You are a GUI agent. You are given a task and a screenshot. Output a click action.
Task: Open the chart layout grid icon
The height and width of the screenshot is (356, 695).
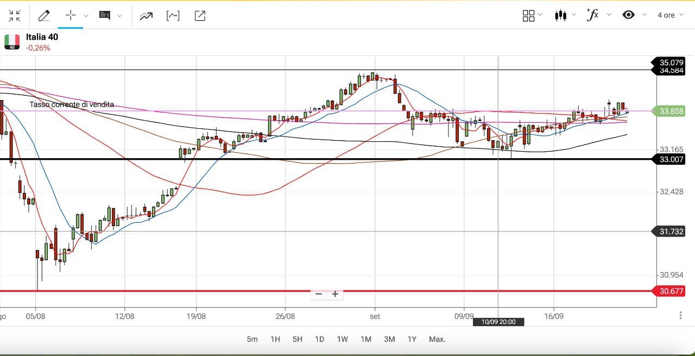[528, 16]
